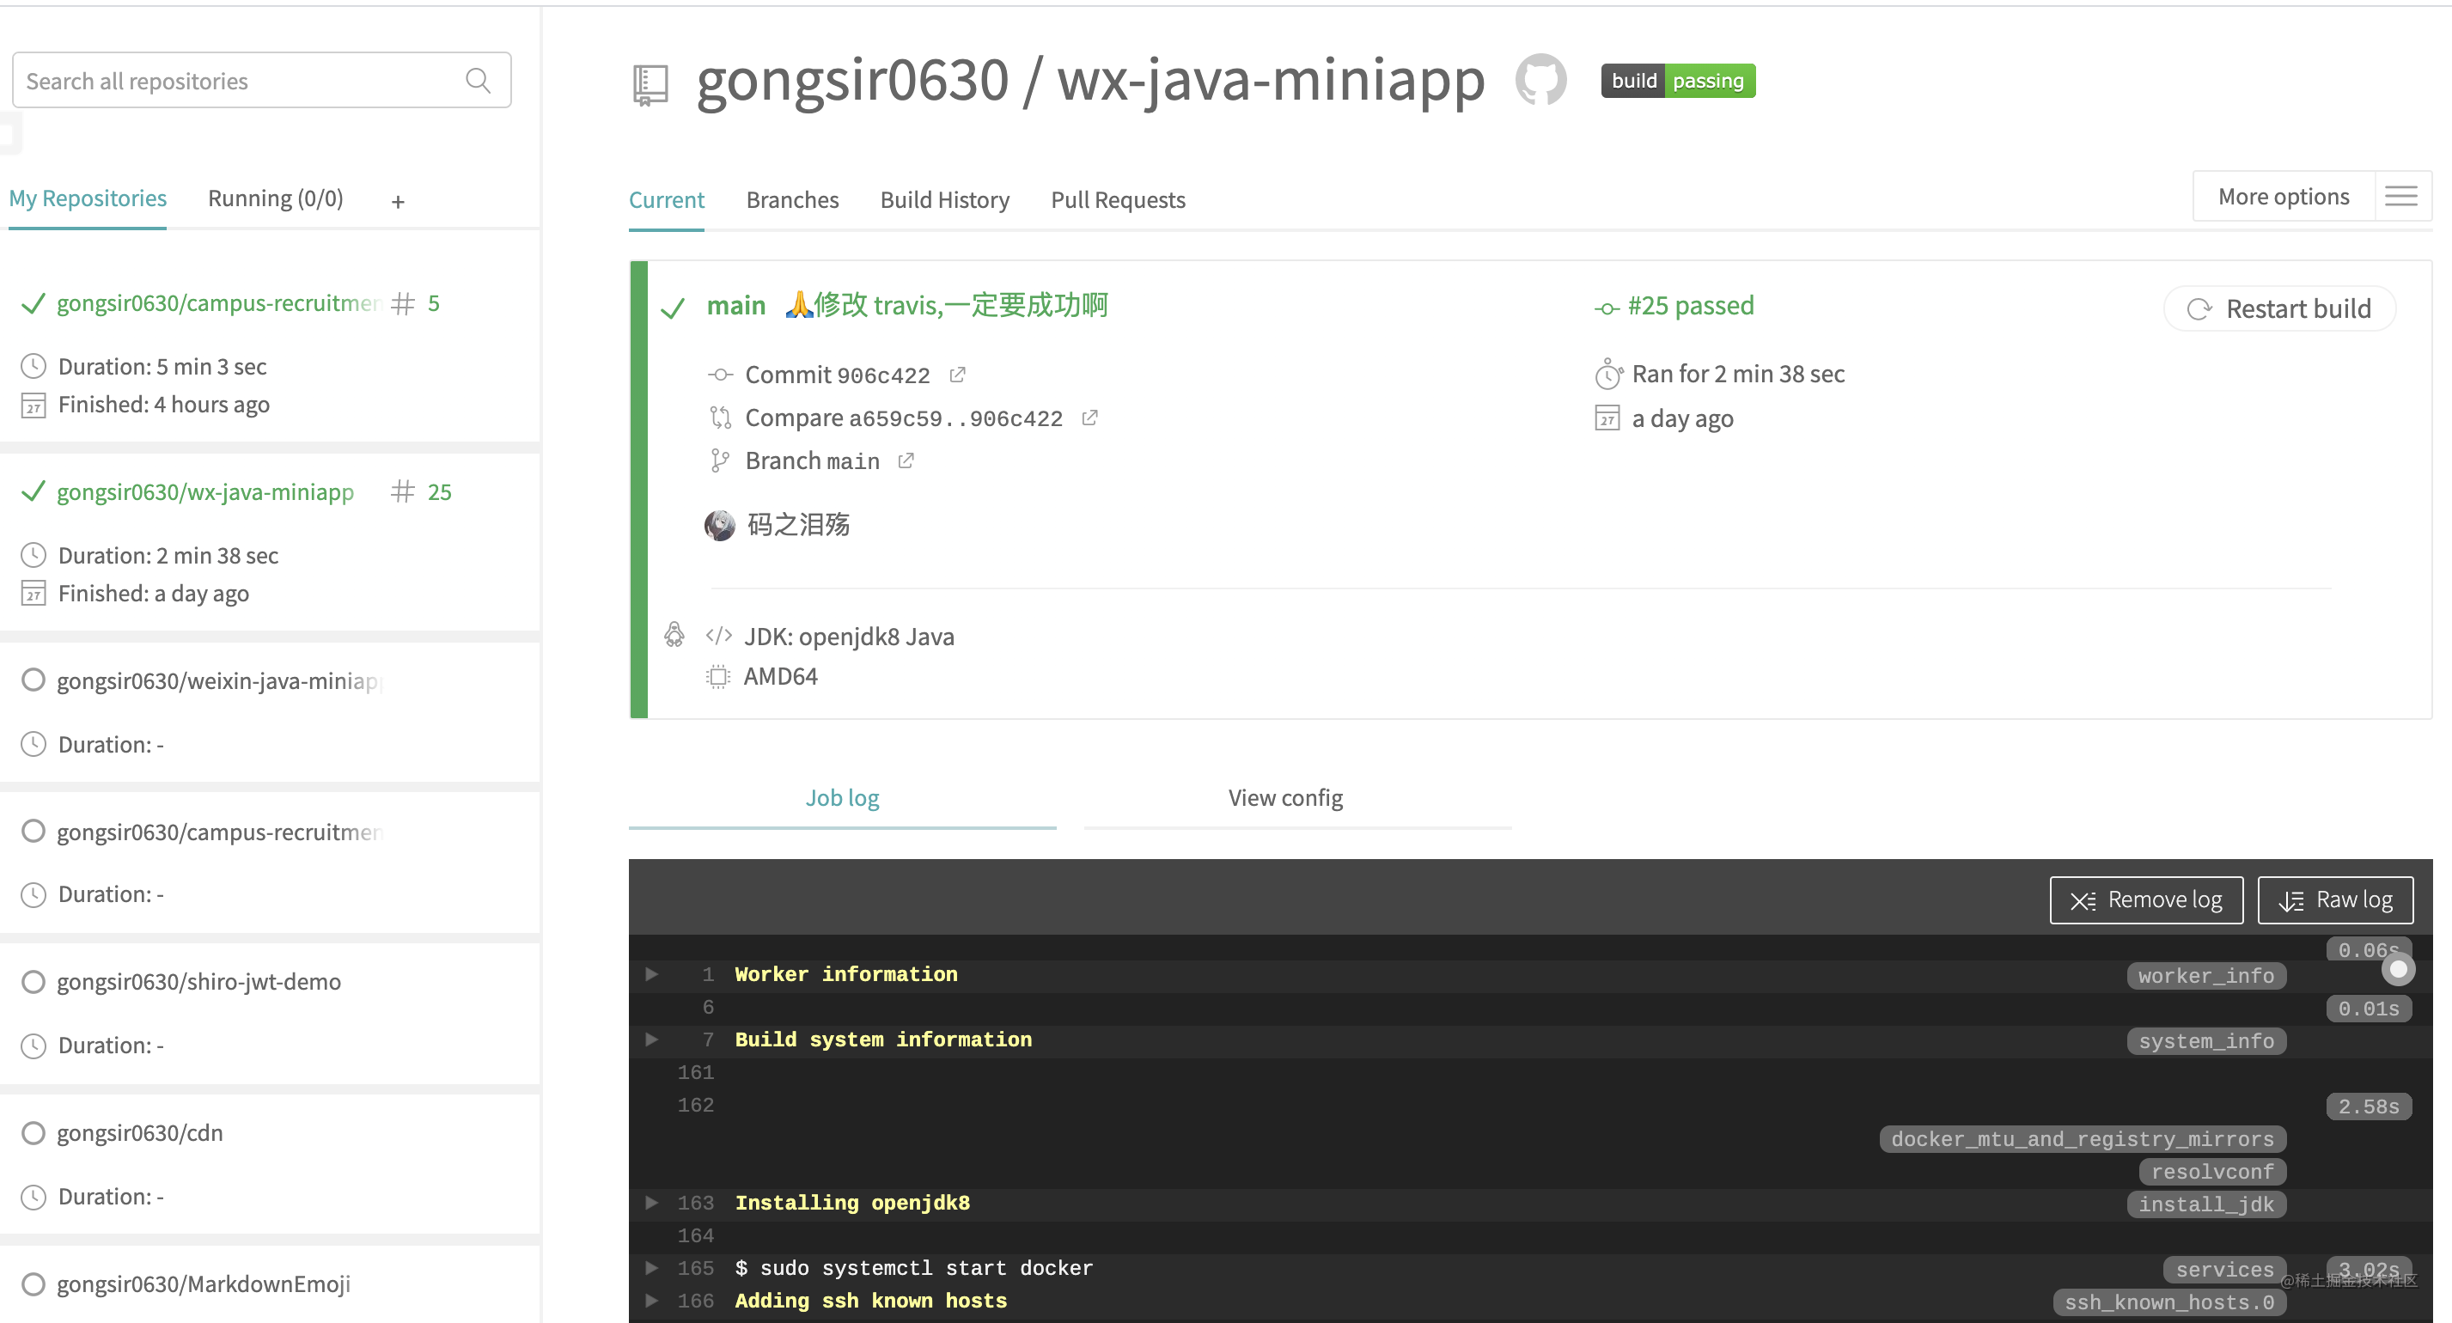Open gongsir0630/shiro-jwt-demo repository
Viewport: 2452px width, 1323px height.
198,981
